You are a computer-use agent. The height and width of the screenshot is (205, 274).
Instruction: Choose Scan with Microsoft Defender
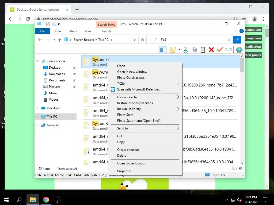145,89
